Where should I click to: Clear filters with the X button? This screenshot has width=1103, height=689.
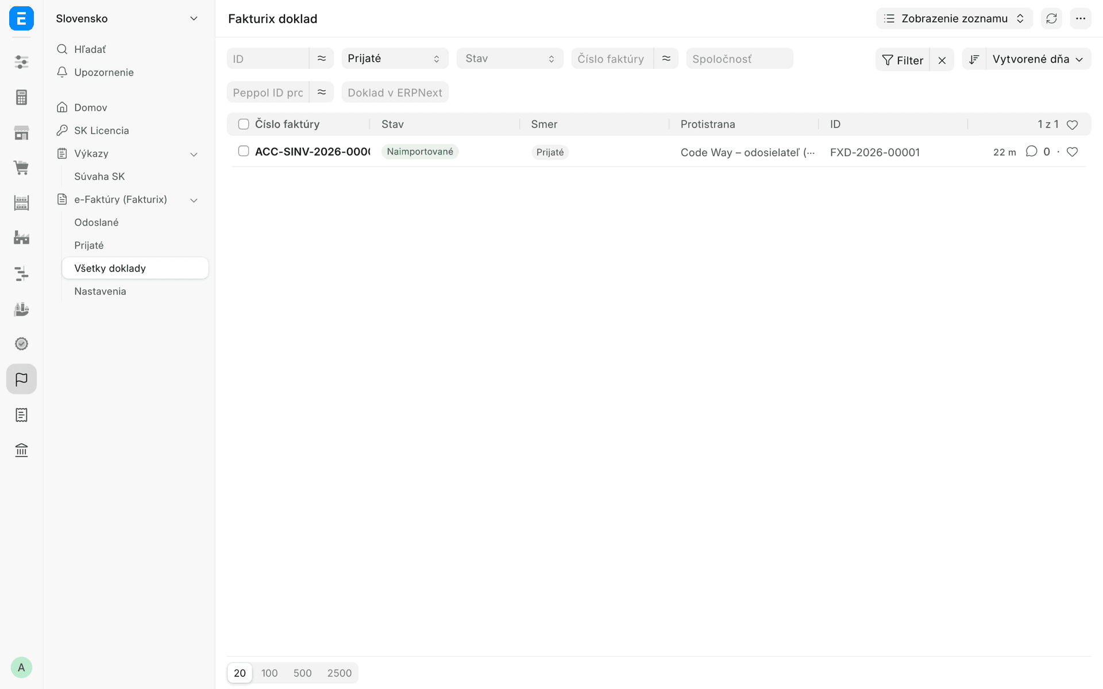[x=942, y=60]
